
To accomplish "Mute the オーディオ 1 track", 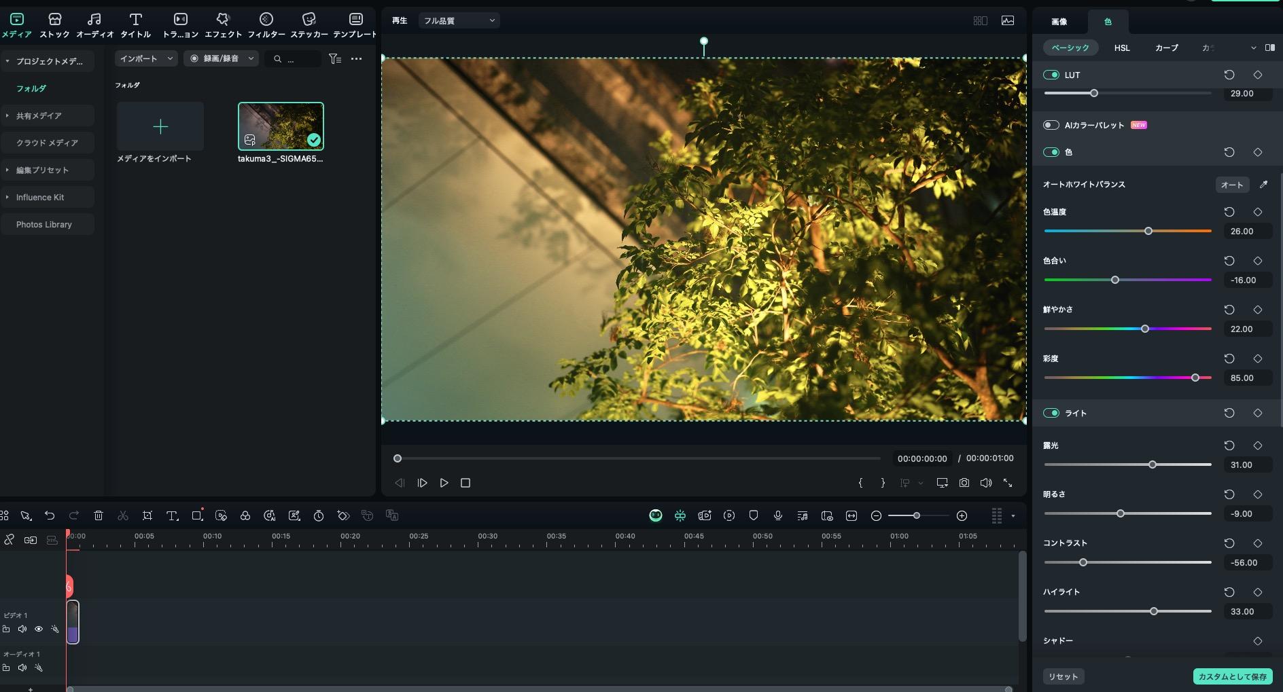I will coord(22,668).
